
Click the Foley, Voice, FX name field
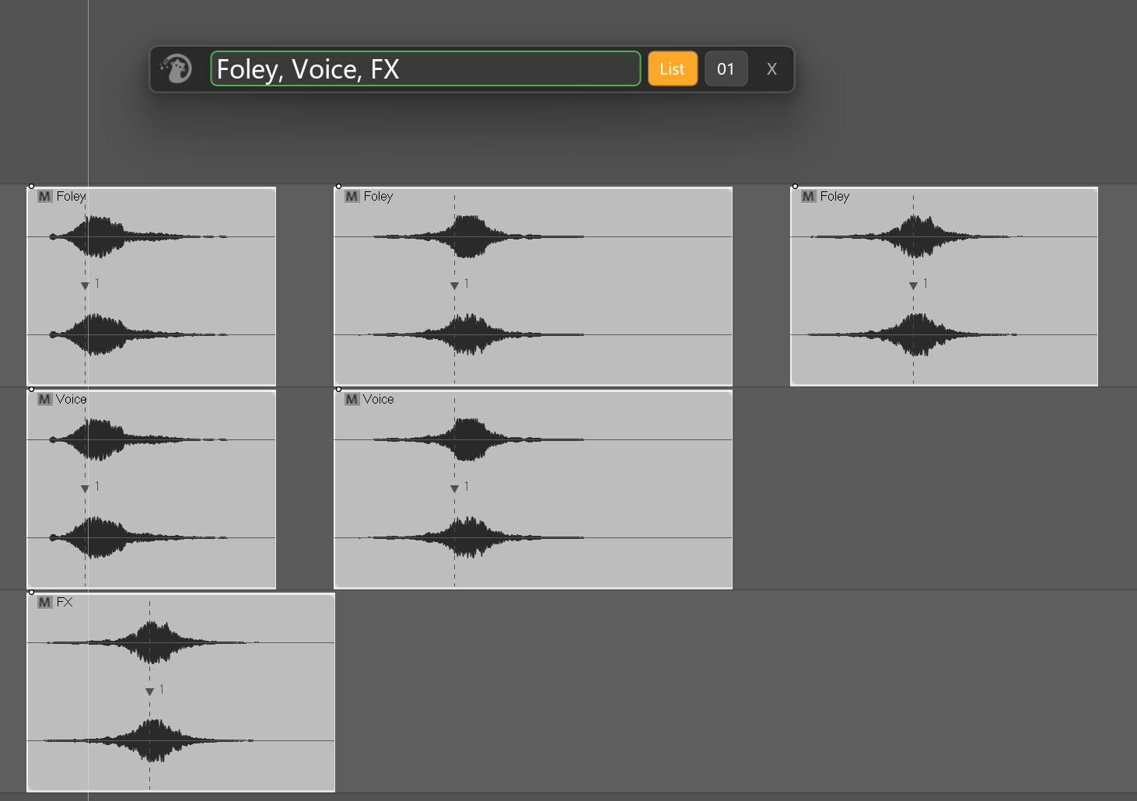[425, 68]
